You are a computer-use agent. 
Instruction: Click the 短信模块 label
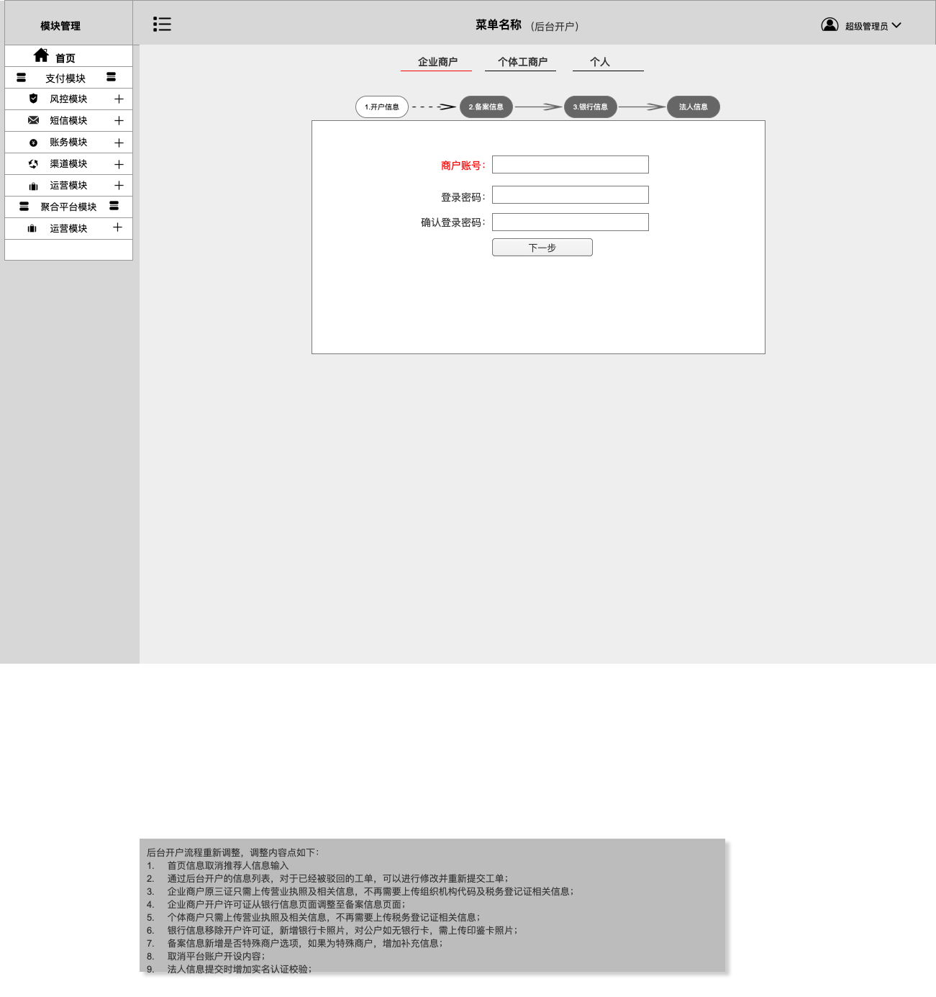tap(68, 120)
